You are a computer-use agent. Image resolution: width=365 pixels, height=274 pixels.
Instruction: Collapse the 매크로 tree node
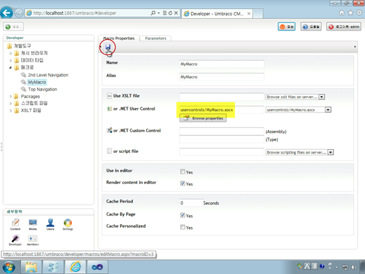click(x=11, y=67)
